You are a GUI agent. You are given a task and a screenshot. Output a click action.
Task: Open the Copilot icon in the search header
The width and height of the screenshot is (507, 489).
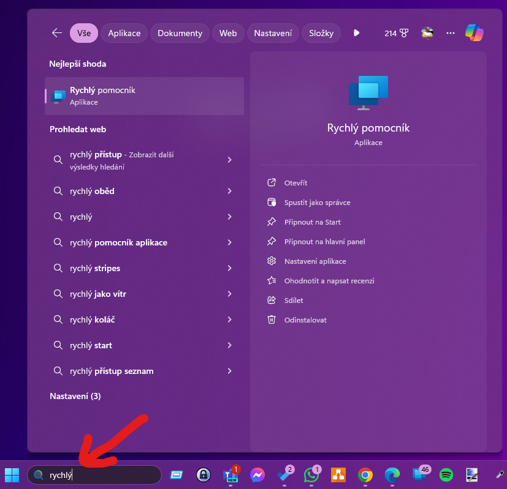[474, 33]
